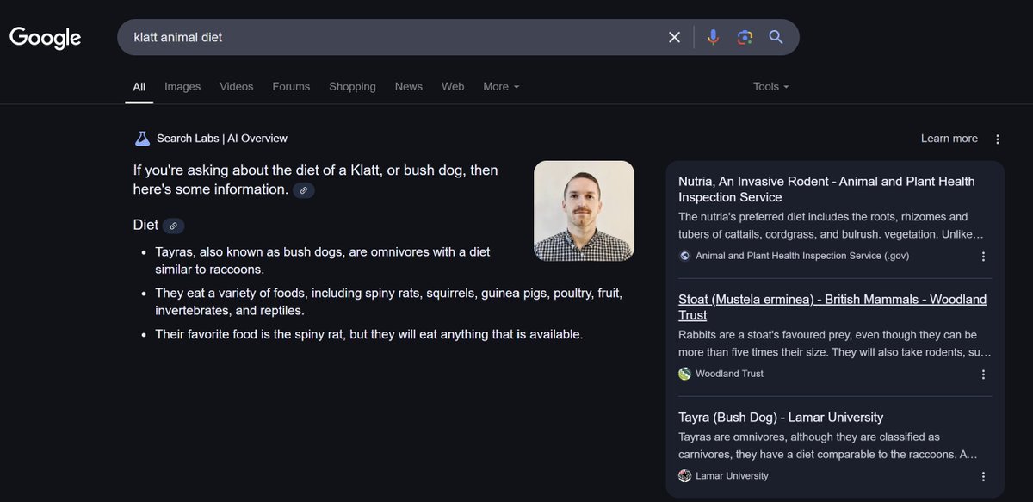Open Stoat (Mustela erminea) result link
The height and width of the screenshot is (502, 1033).
tap(832, 307)
